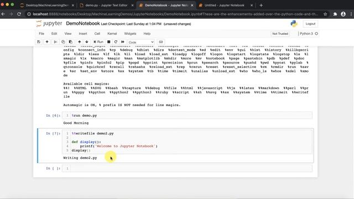Interrupt the kernel with stop icon
Viewport: 354px width, 199px height.
[x=108, y=42]
